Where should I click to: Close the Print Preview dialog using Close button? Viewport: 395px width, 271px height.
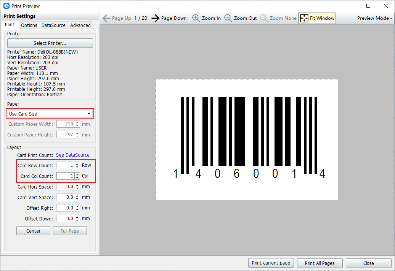tap(369, 263)
